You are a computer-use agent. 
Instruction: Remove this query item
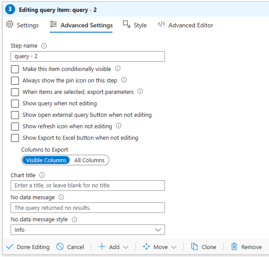coord(247,247)
